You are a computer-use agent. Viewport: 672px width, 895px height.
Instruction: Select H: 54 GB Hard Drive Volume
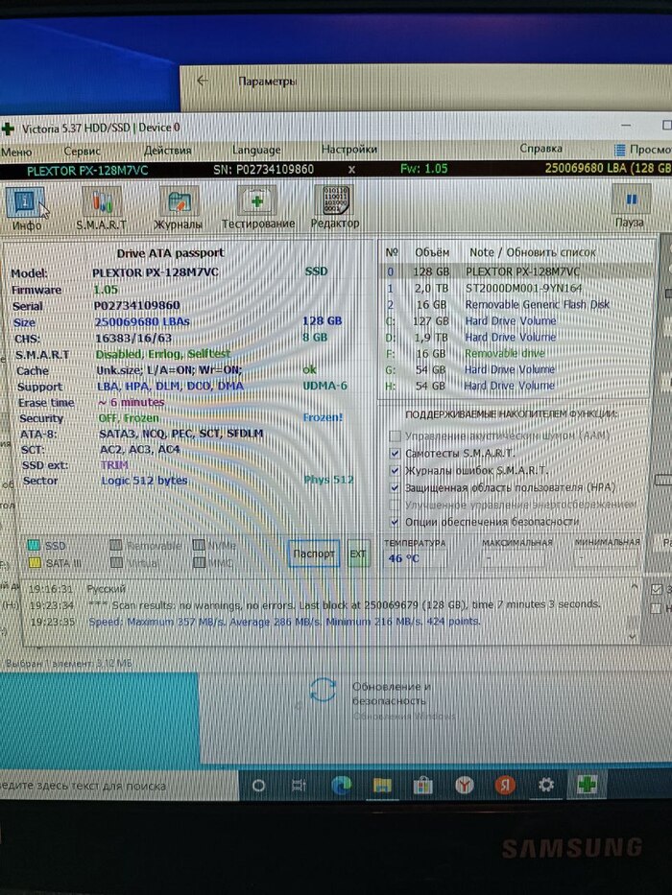[516, 386]
